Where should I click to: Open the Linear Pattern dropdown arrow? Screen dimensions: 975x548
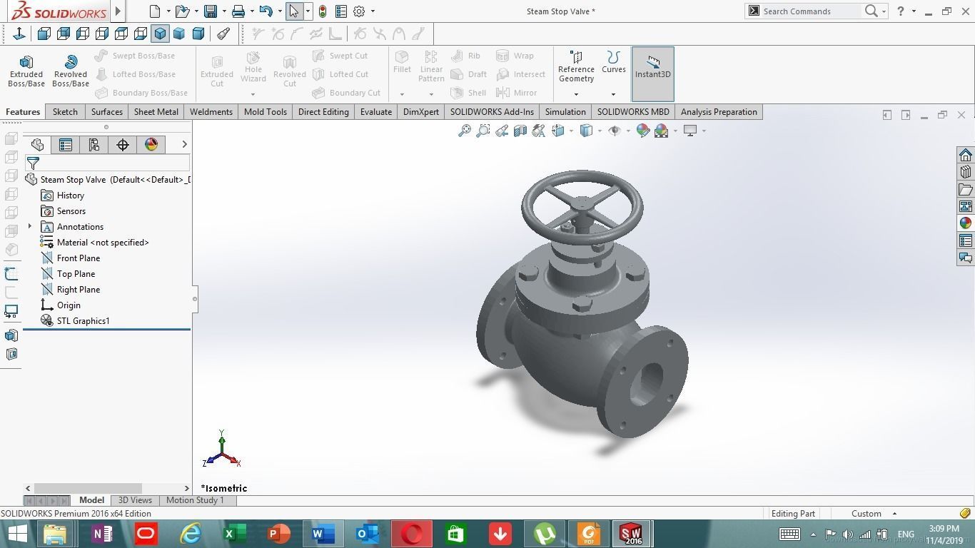pos(431,94)
